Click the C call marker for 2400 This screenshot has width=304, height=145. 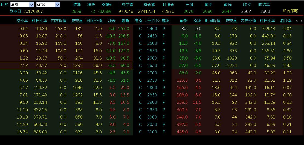[140, 29]
